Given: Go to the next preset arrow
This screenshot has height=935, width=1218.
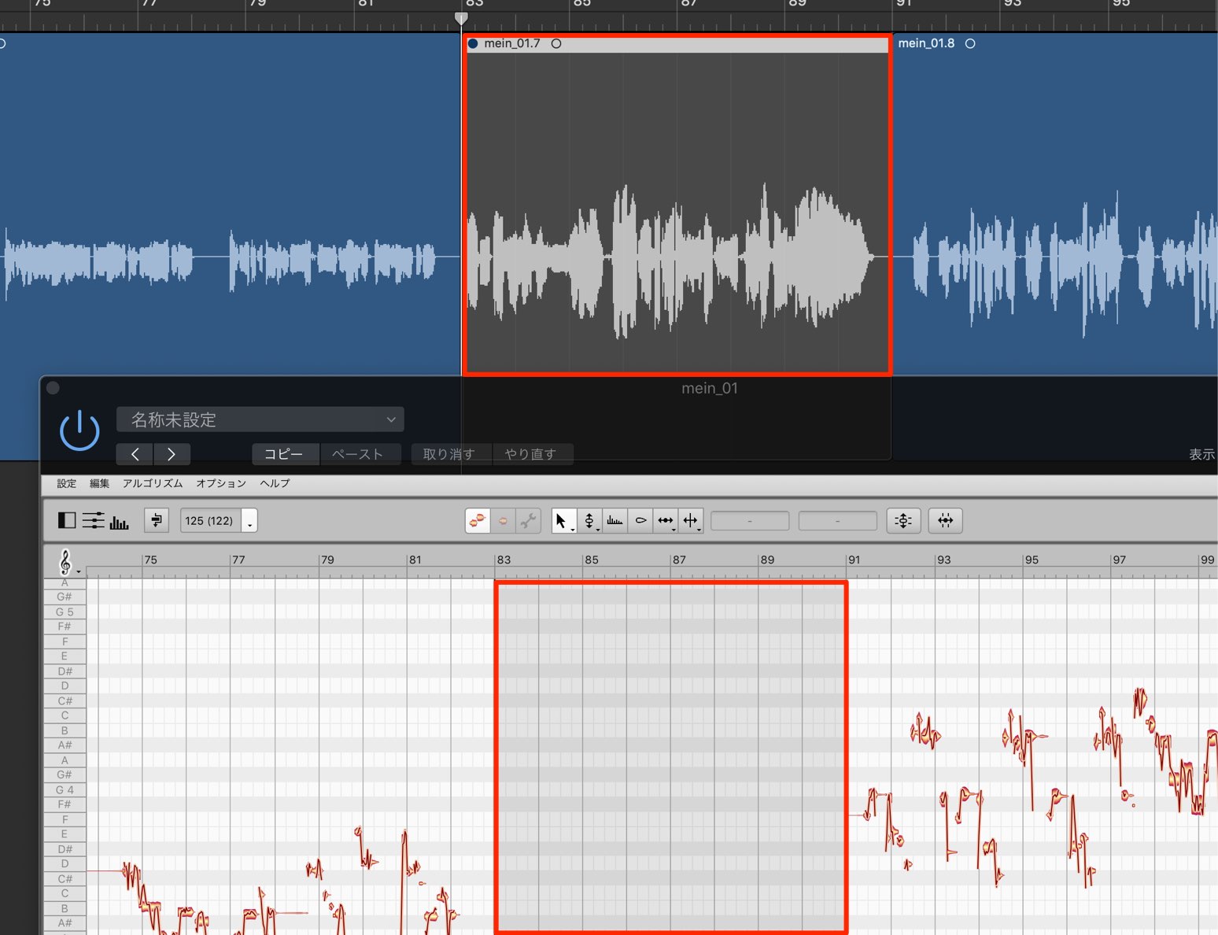Looking at the screenshot, I should pos(172,454).
